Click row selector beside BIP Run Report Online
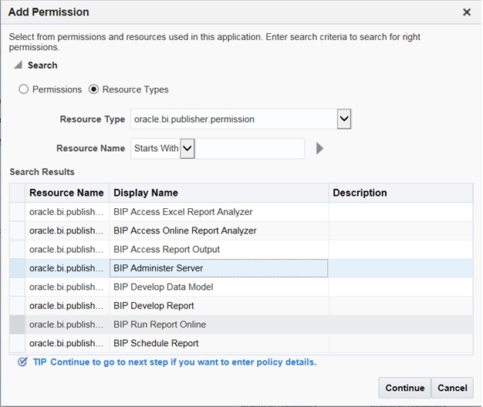Viewport: 483px width, 407px height. pyautogui.click(x=17, y=325)
